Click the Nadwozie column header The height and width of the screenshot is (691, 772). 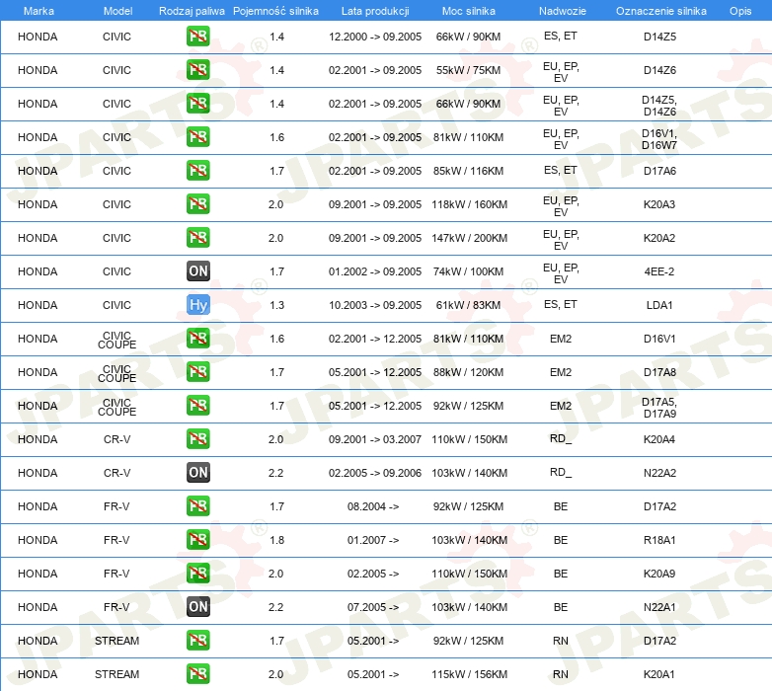point(563,11)
